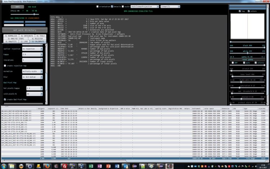Open Excel from the taskbar

[91, 166]
